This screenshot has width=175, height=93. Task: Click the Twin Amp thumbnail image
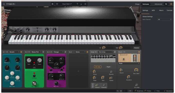(x=103, y=58)
